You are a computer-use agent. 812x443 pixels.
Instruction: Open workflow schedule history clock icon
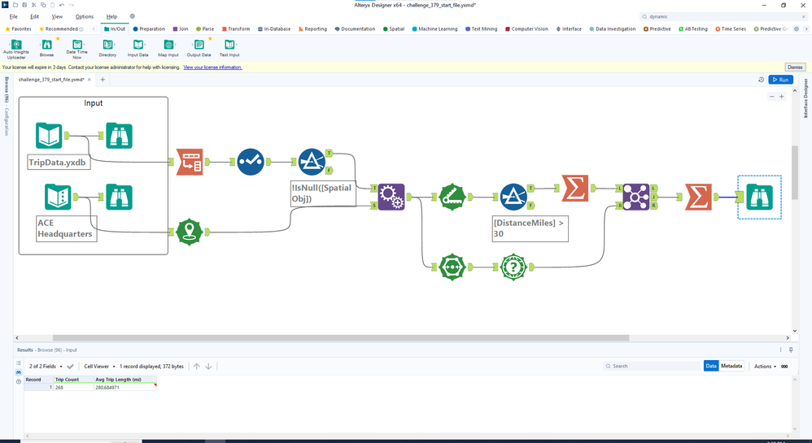(x=761, y=80)
